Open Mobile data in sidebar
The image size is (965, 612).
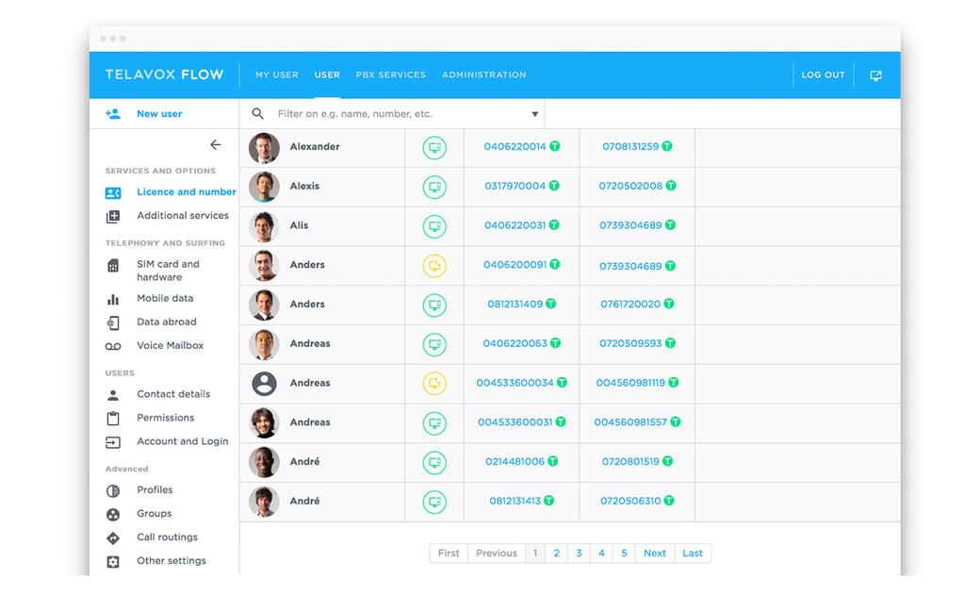165,298
